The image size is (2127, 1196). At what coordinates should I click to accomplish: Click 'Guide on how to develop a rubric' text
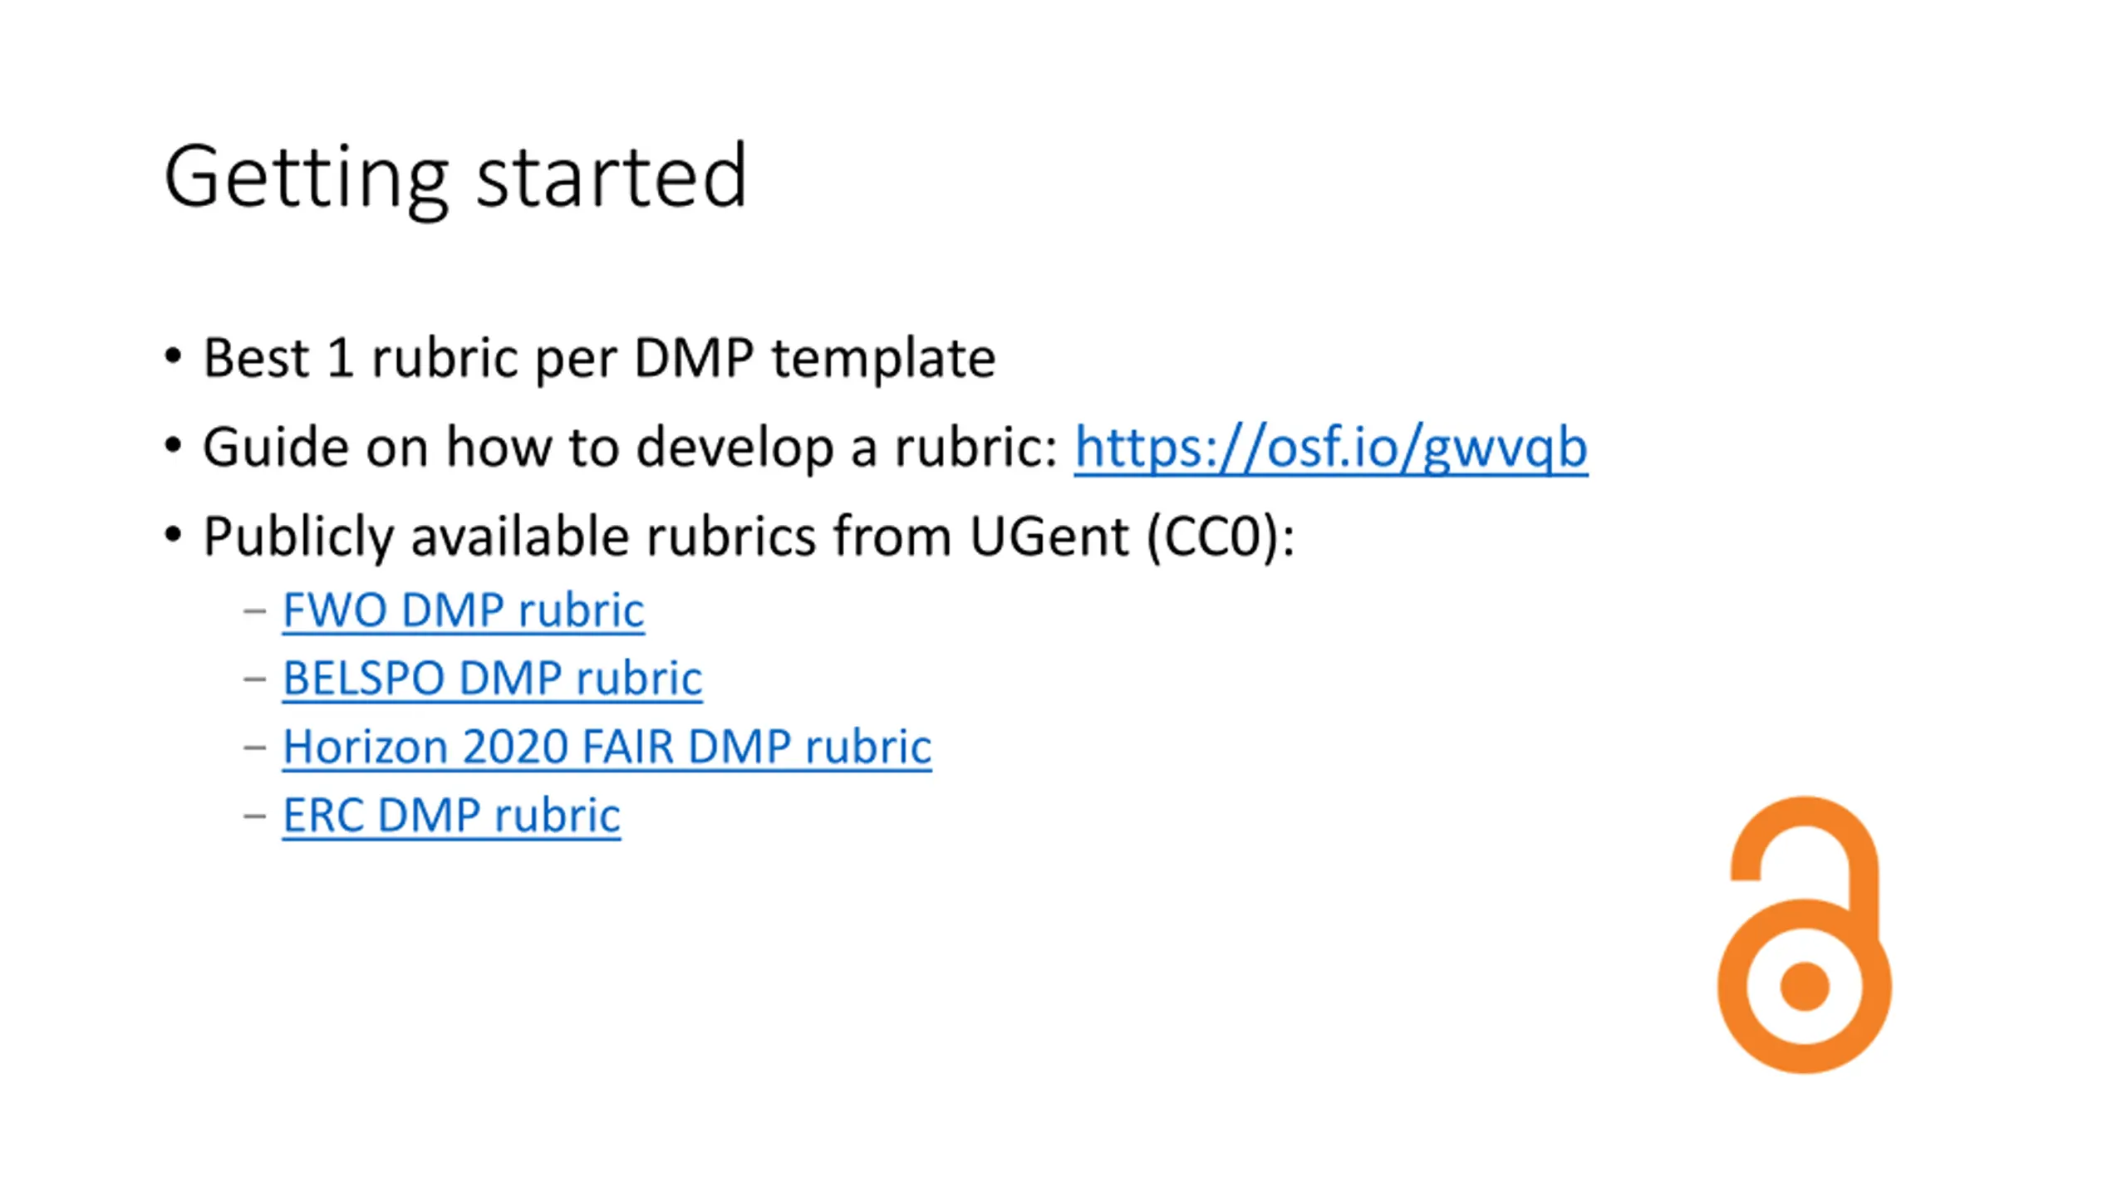point(630,448)
